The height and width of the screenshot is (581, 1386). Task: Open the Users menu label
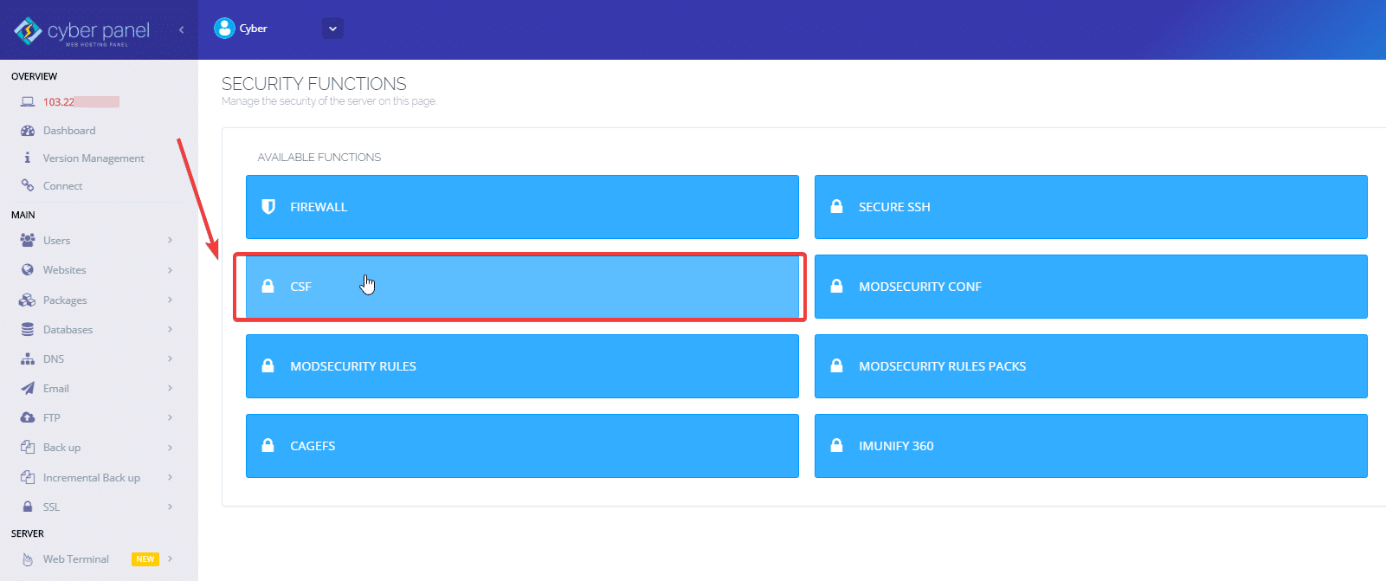click(57, 241)
